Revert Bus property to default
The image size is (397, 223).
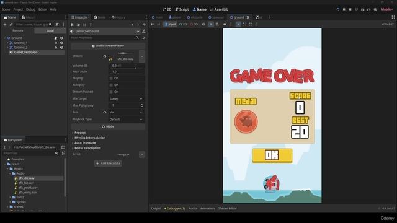[105, 112]
